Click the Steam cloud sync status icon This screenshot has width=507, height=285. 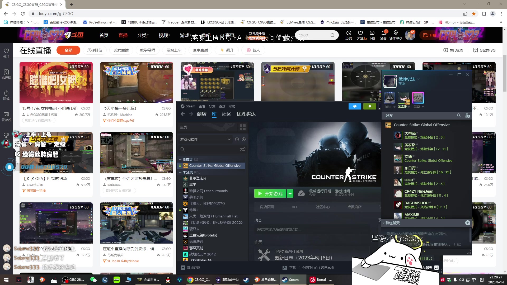[301, 193]
